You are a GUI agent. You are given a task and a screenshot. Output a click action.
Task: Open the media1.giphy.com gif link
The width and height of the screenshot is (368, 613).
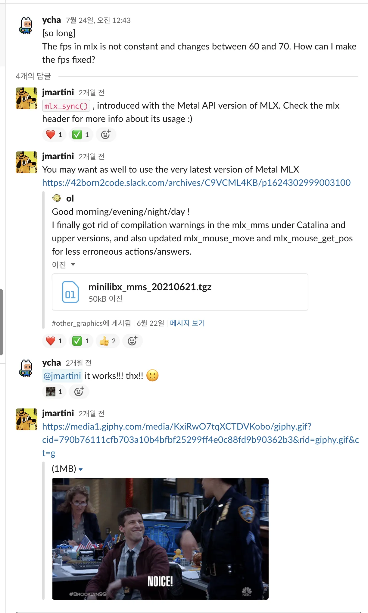[201, 440]
